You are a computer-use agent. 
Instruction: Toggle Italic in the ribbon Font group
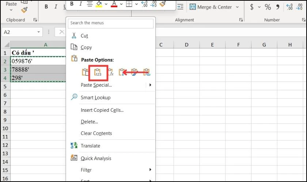pyautogui.click(x=56, y=7)
